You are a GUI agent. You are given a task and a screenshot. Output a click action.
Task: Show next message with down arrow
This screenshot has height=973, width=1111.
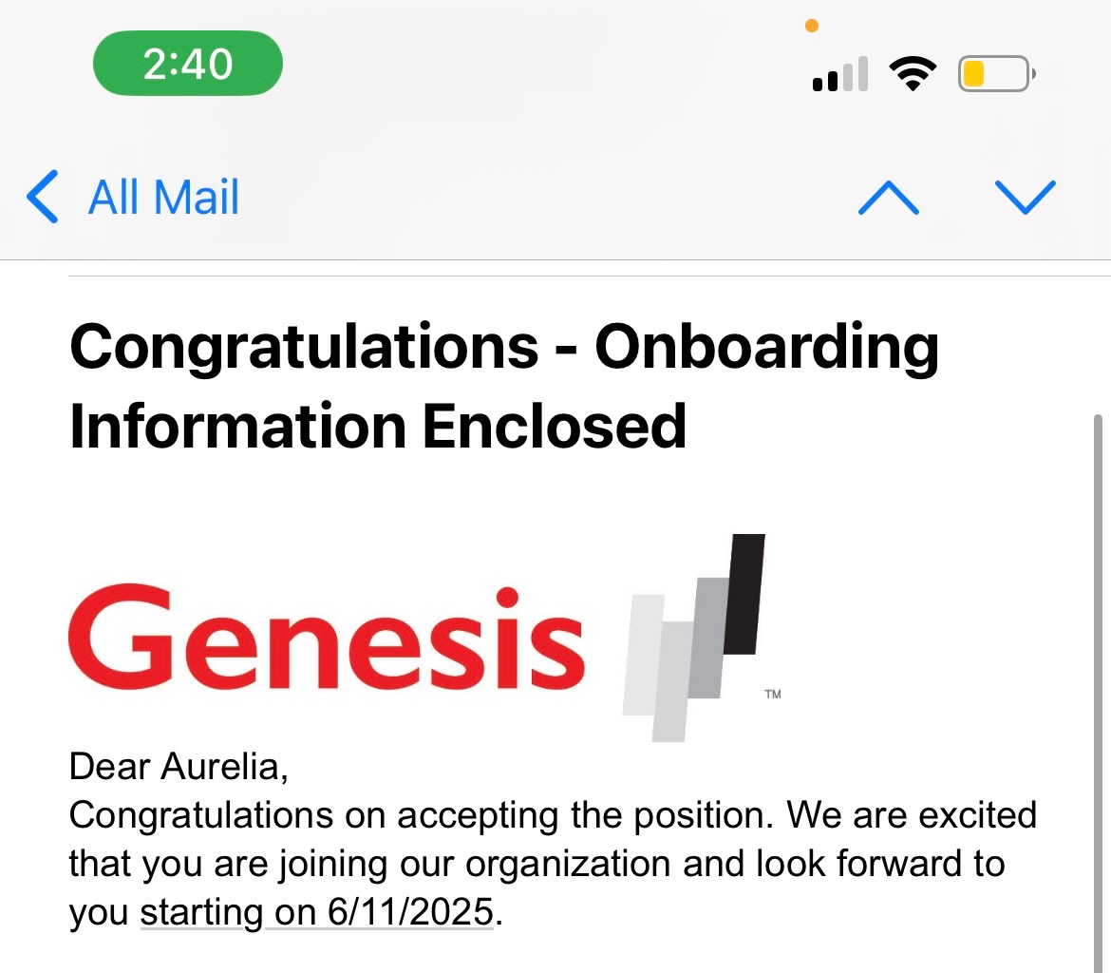click(x=1026, y=198)
